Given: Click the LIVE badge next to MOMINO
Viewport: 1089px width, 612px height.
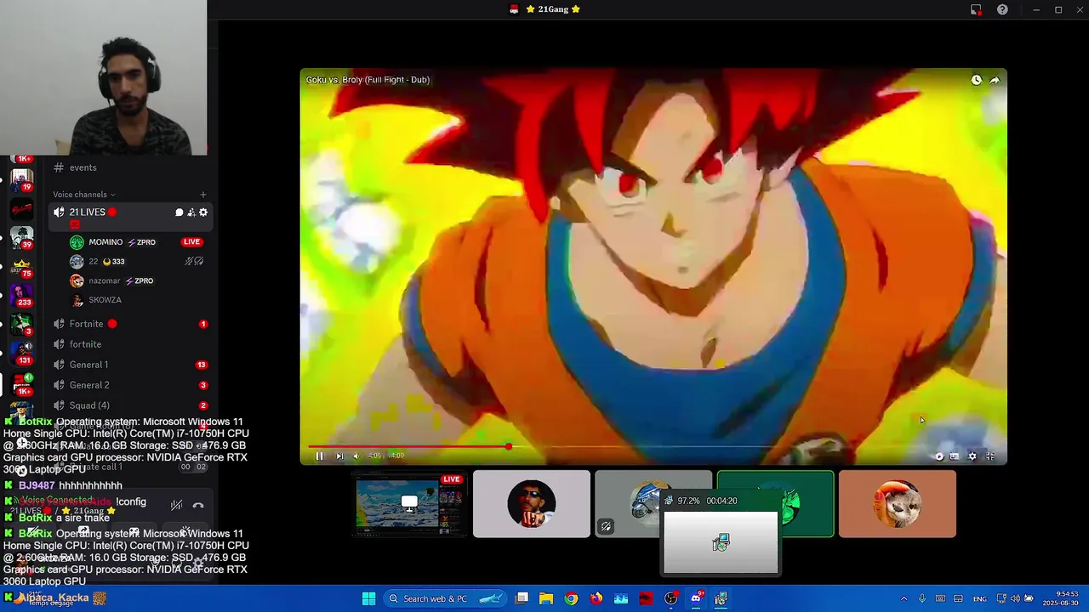Looking at the screenshot, I should [191, 242].
